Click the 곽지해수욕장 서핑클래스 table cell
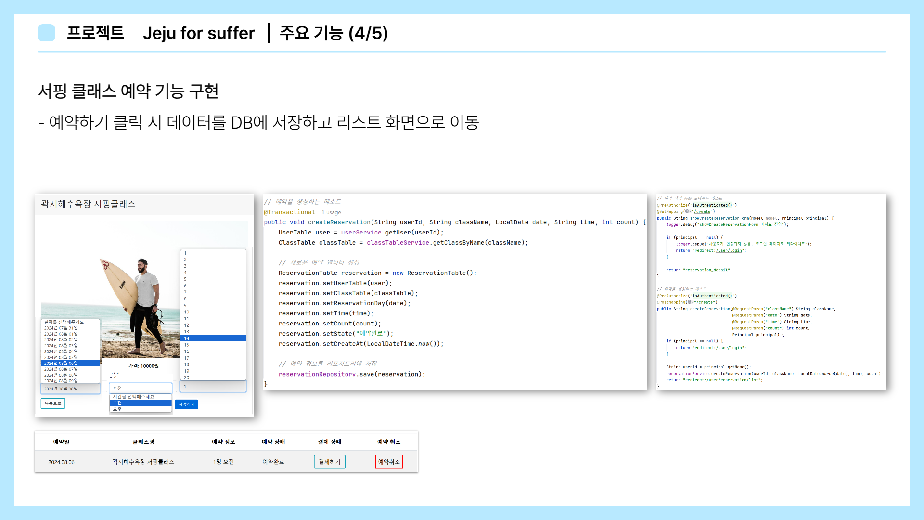924x520 pixels. pyautogui.click(x=143, y=462)
